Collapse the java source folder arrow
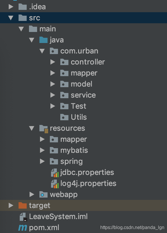167x233 pixels. coord(32,40)
